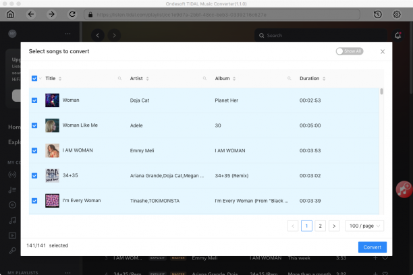Sort the list by Album
Image resolution: width=413 pixels, height=275 pixels.
click(x=234, y=78)
